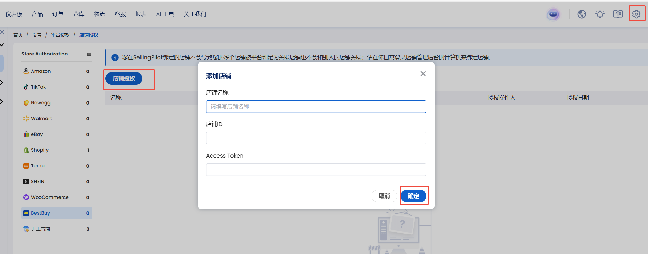Click the blue info icon in notice banner
Image resolution: width=648 pixels, height=254 pixels.
[x=115, y=57]
